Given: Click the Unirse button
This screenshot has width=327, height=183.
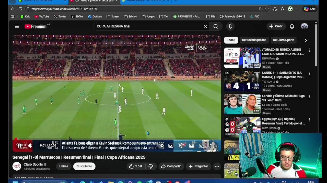Looking at the screenshot, I should point(64,166).
